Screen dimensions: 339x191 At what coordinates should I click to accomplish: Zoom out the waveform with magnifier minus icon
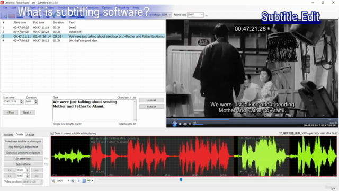tap(53, 180)
